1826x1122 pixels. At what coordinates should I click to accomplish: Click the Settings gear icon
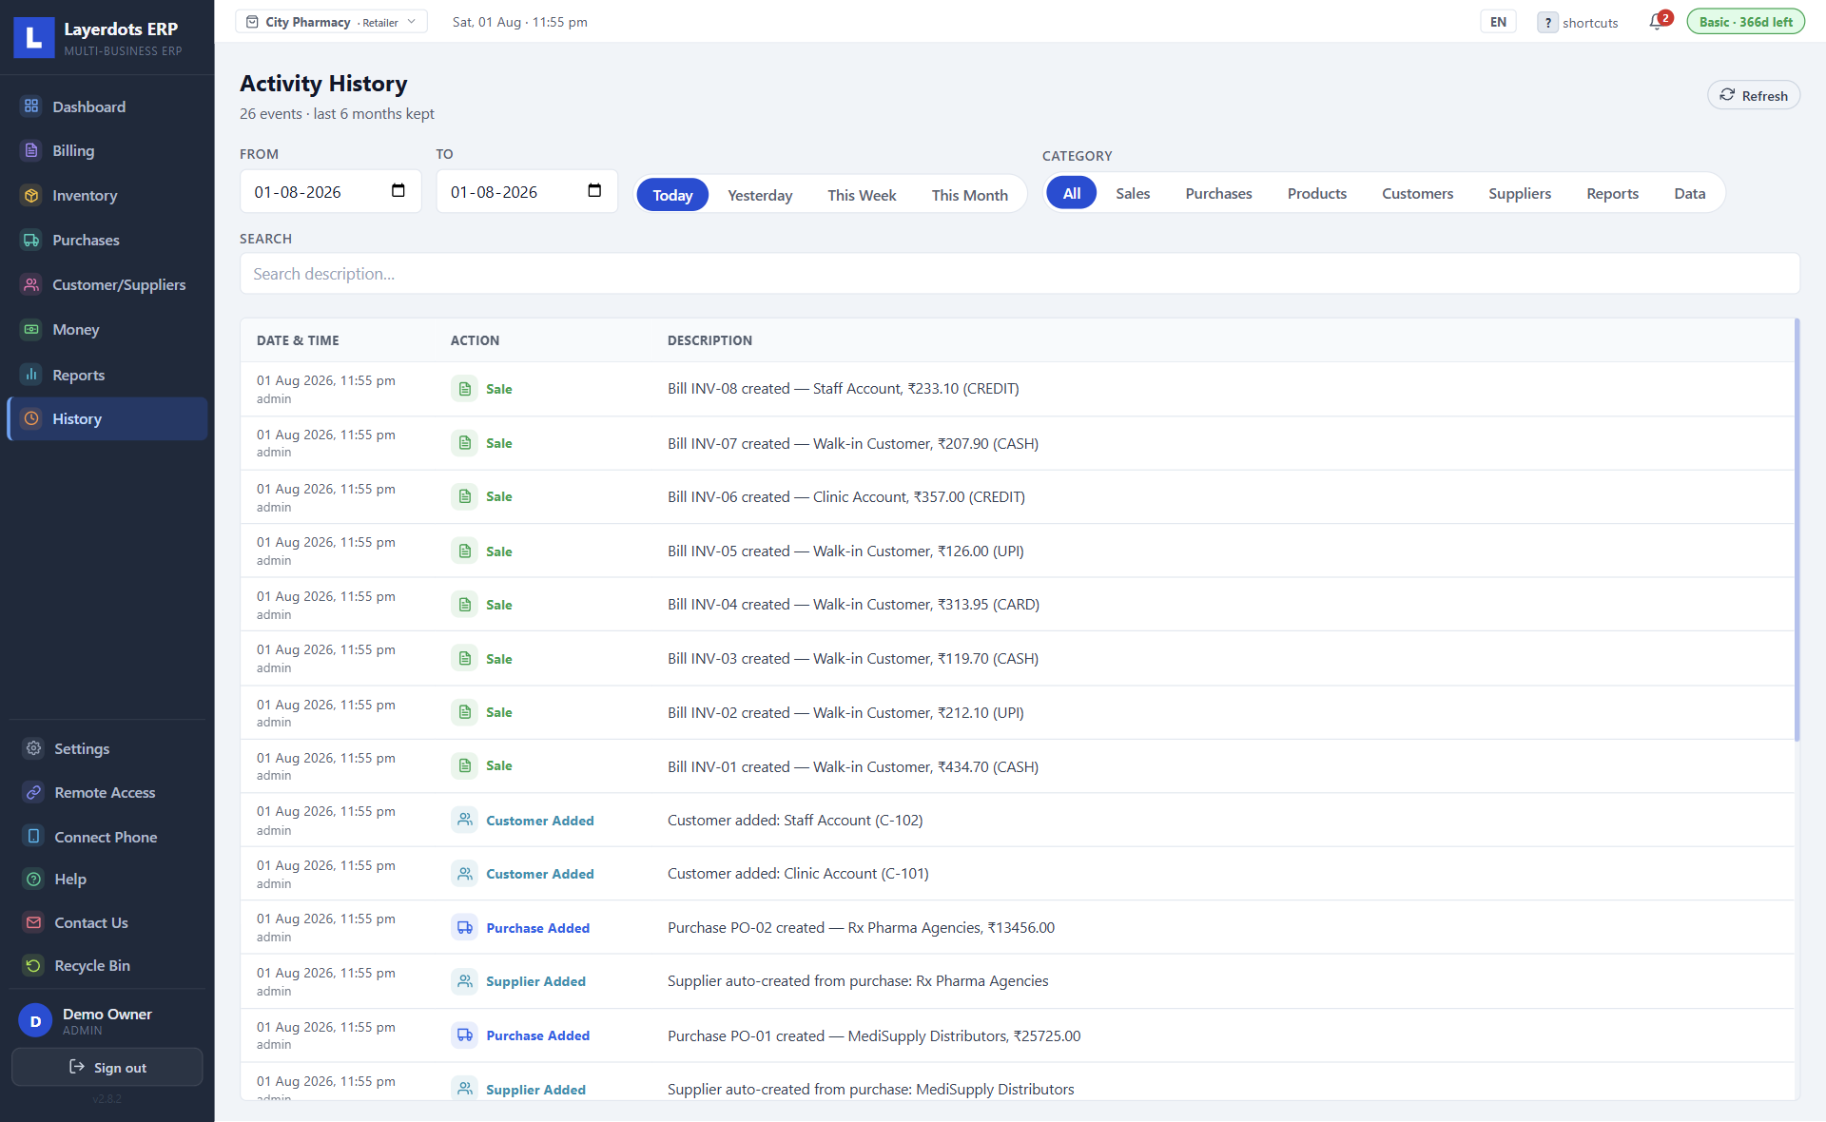pos(33,748)
